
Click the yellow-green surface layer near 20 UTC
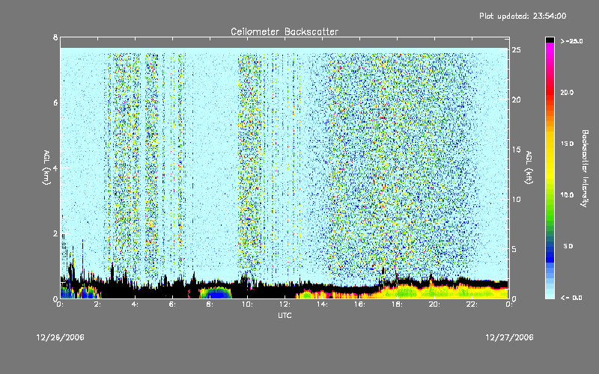[434, 292]
